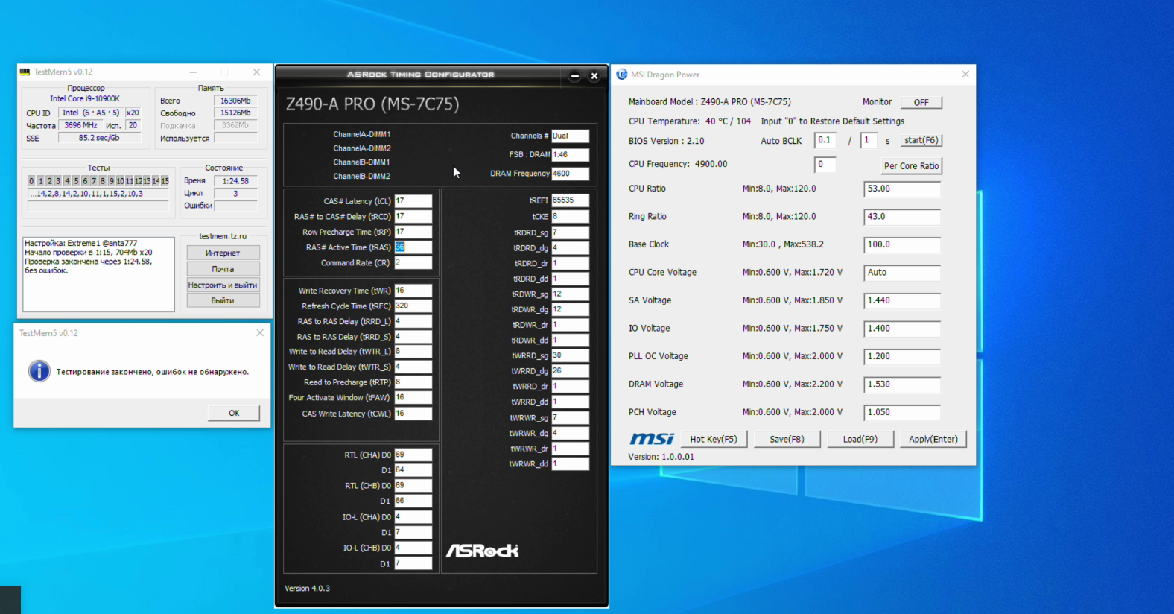Click the SSE speed value 85.2 sec/Gb
Viewport: 1174px width, 614px height.
click(x=99, y=138)
